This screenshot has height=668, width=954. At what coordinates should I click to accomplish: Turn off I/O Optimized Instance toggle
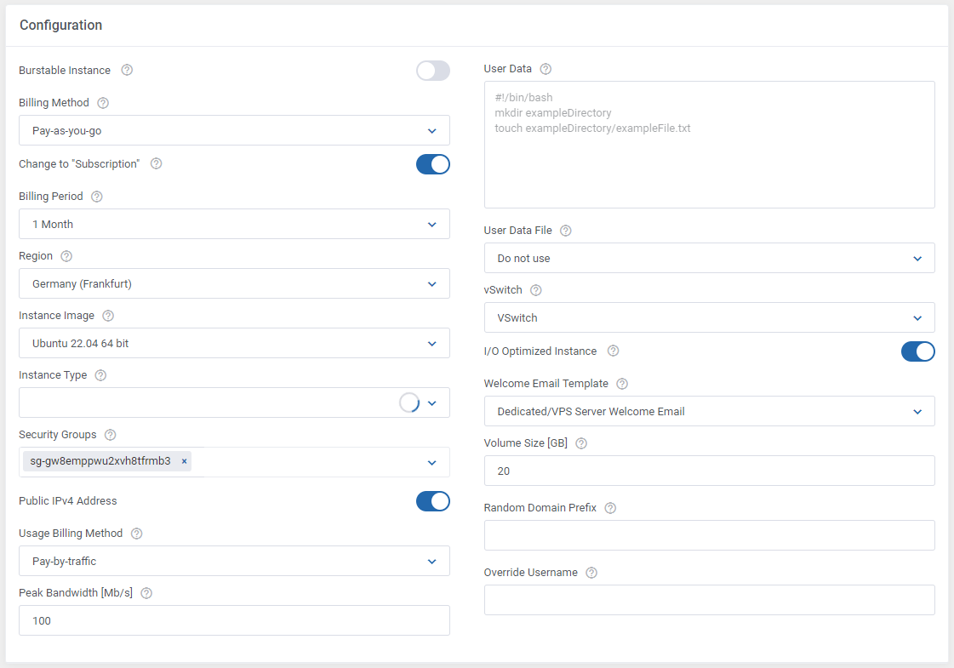pyautogui.click(x=917, y=351)
